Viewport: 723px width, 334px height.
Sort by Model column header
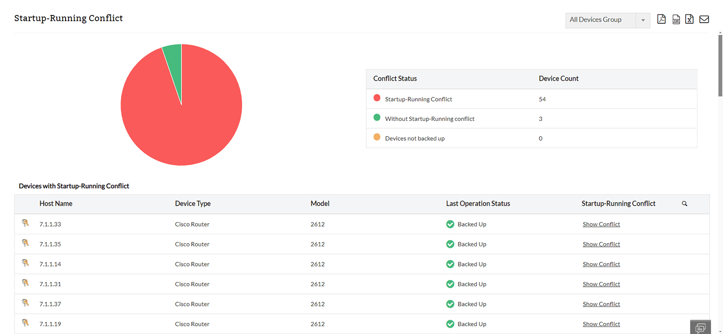coord(320,204)
